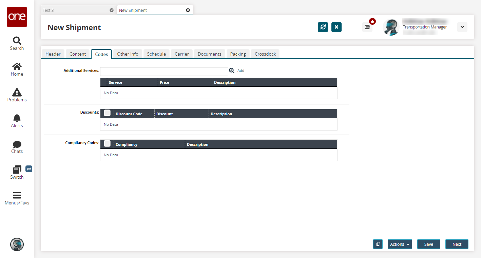
Task: Click Description header in Additional Services table
Action: click(275, 82)
